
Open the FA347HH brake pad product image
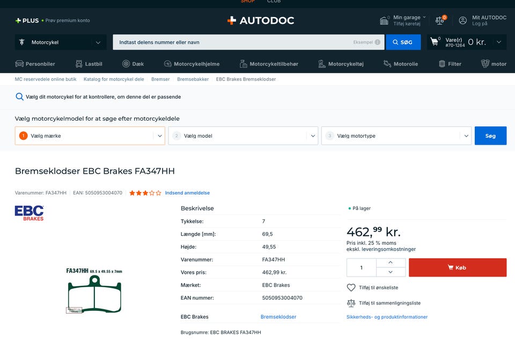pyautogui.click(x=94, y=290)
